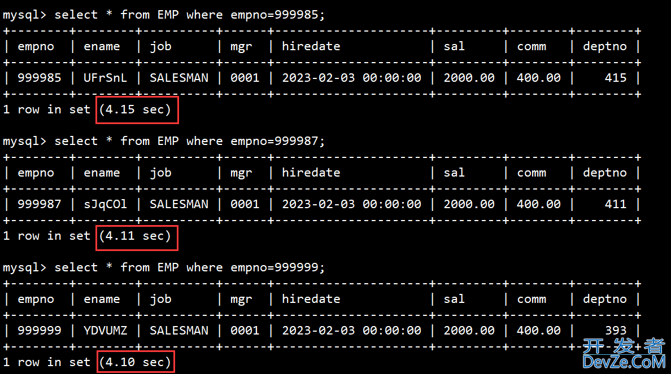The height and width of the screenshot is (374, 671).
Task: Click the mgr value 0001 in YDVUMZ row
Action: coord(245,331)
